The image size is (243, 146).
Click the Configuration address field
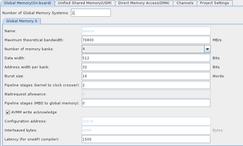tap(146, 121)
